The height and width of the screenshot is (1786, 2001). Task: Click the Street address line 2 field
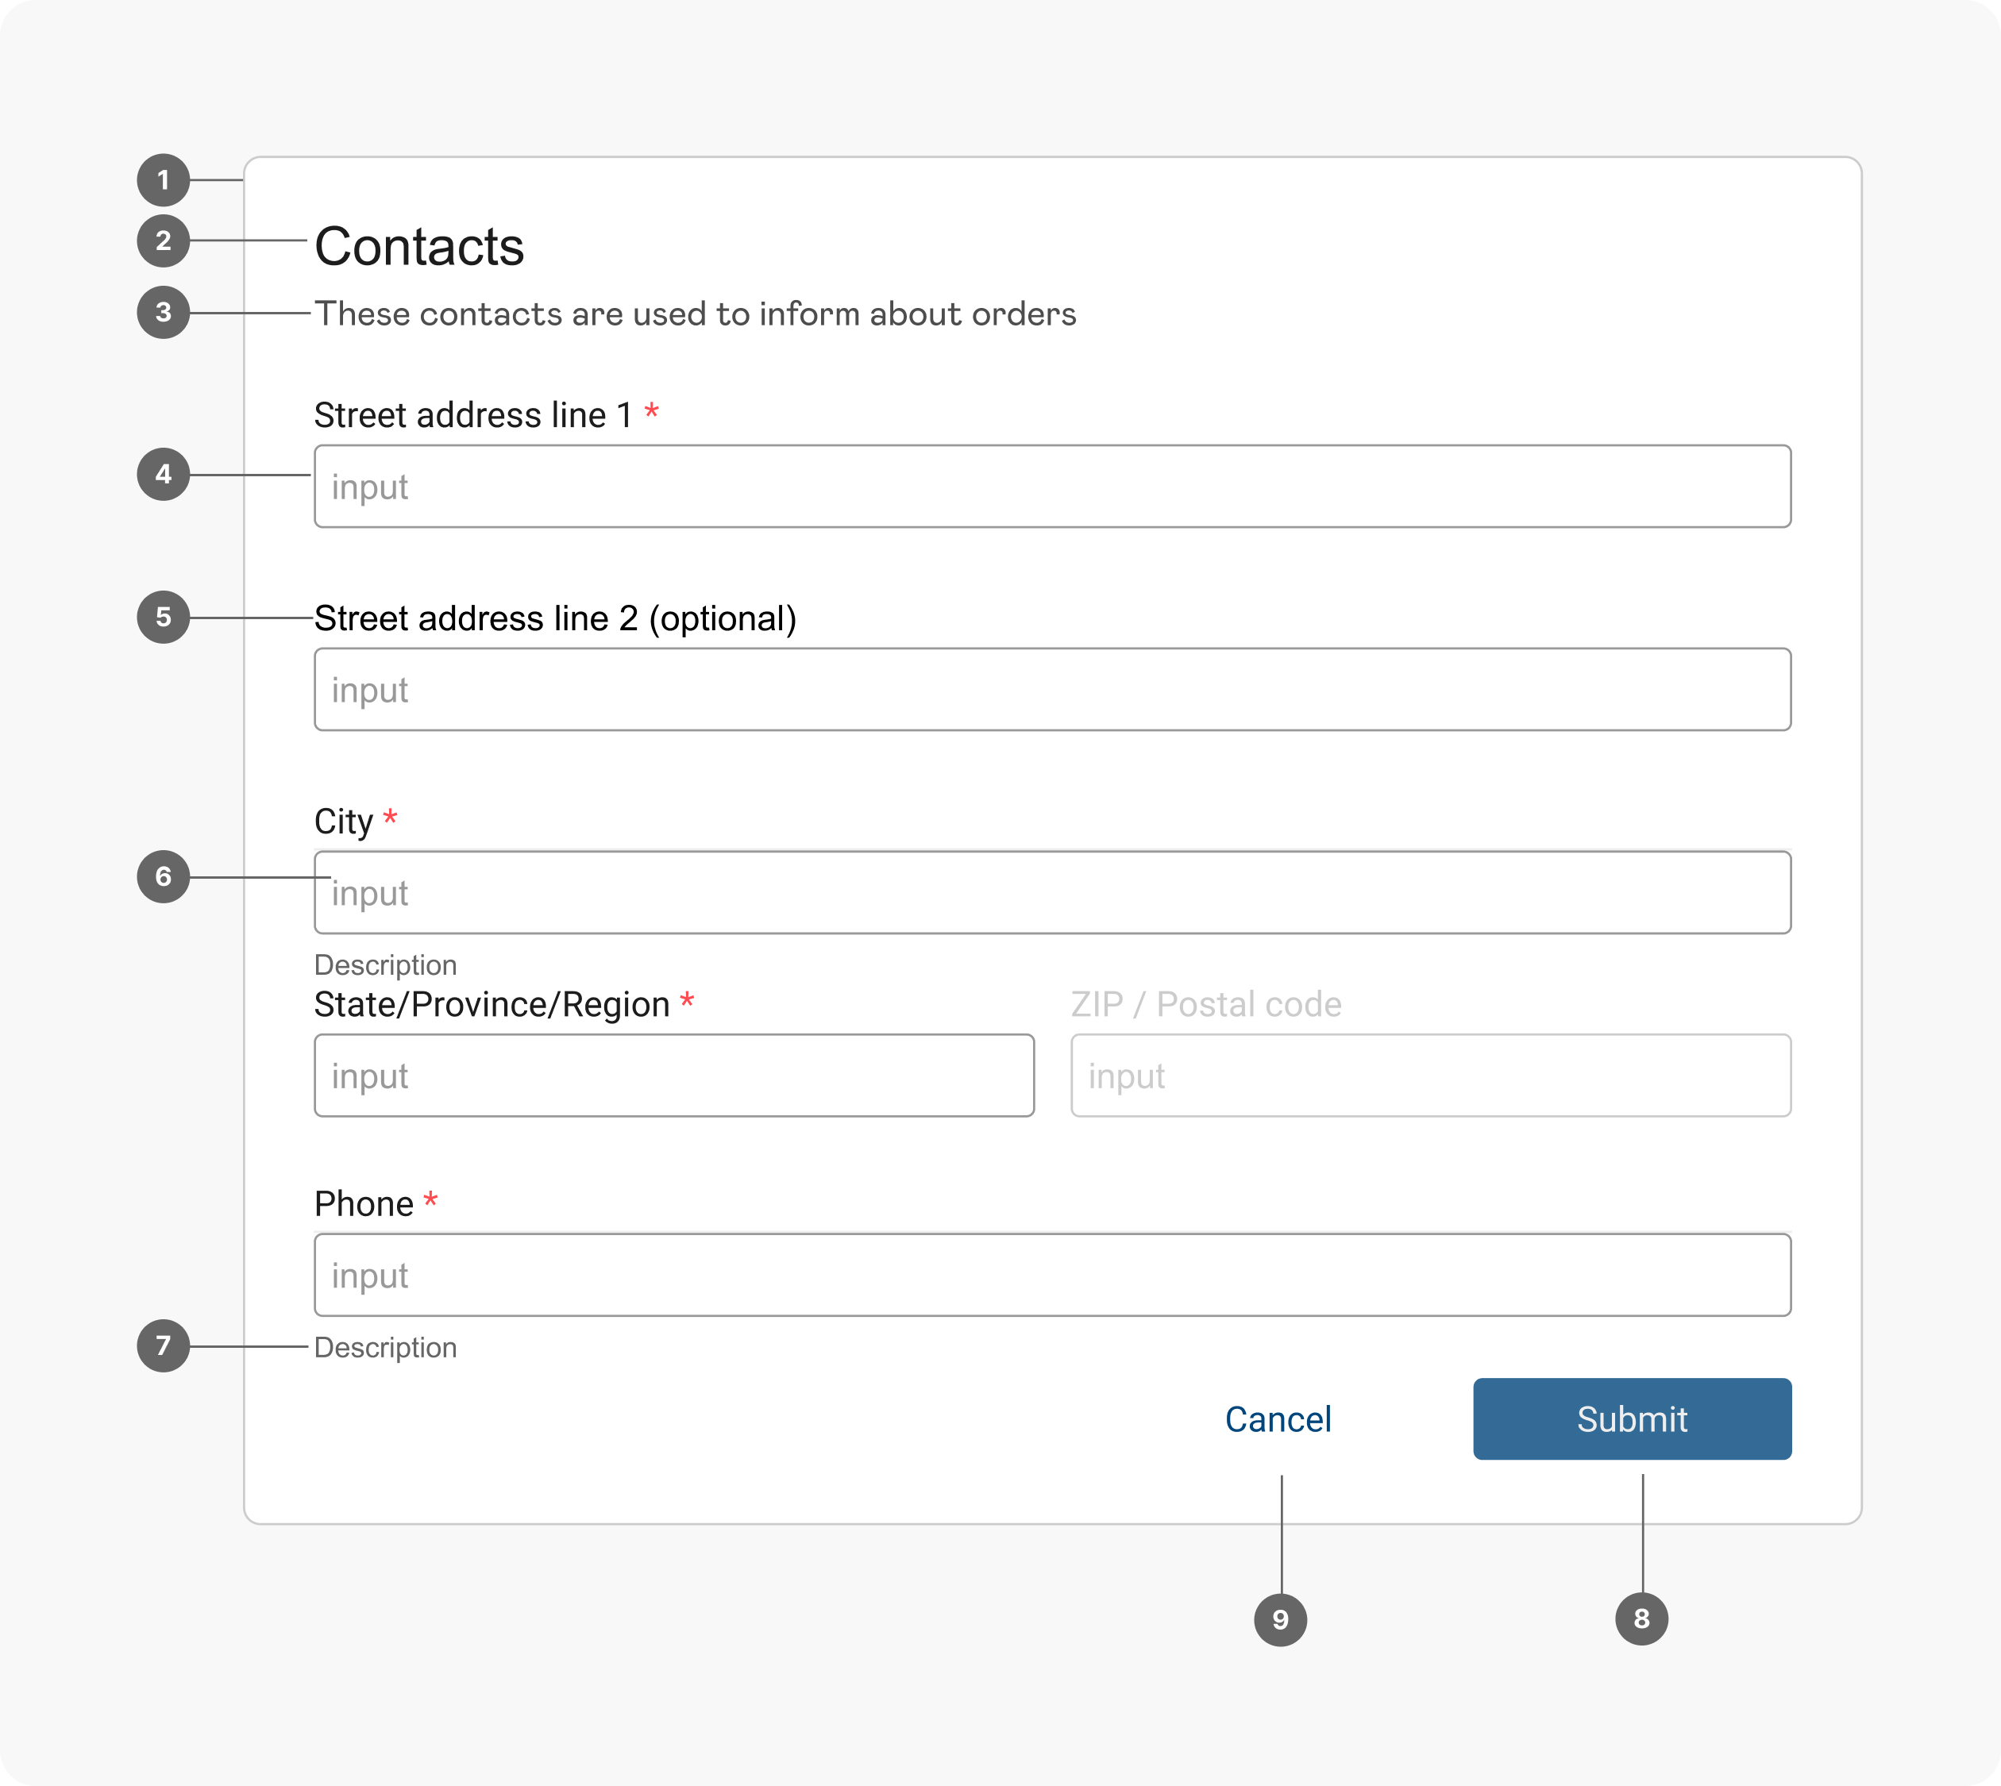(1051, 690)
